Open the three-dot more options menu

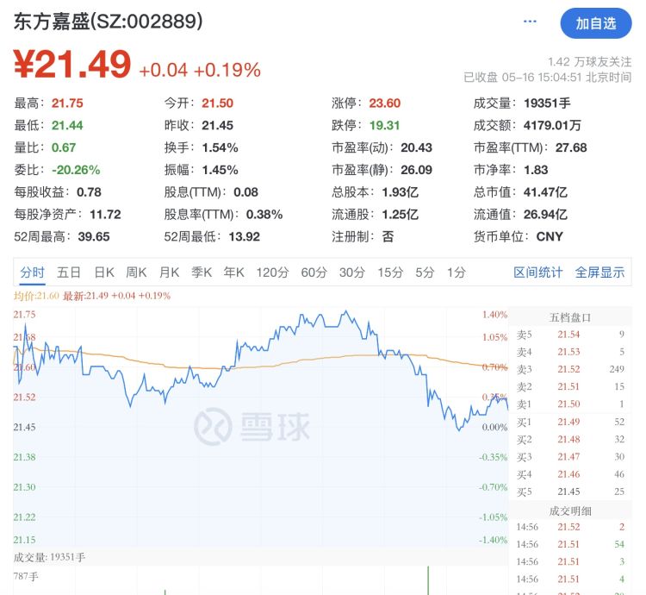tap(530, 22)
